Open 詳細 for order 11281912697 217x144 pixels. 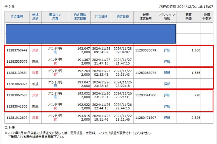167,118
